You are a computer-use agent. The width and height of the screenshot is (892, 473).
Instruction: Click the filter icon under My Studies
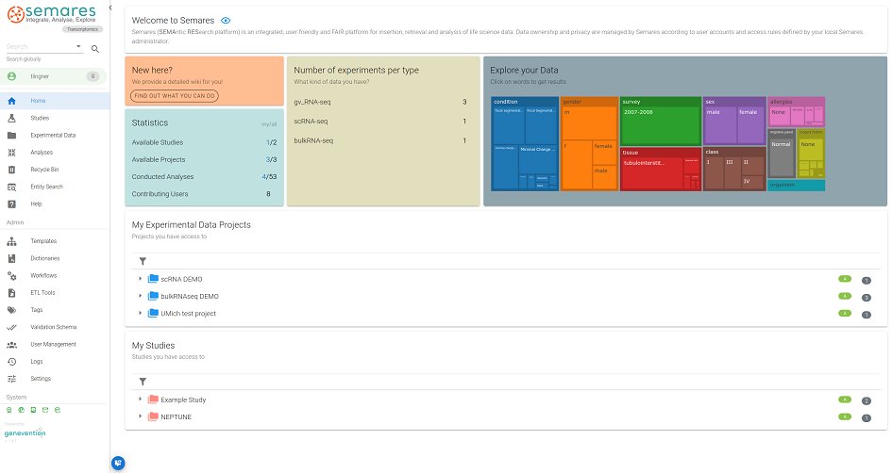coord(143,382)
